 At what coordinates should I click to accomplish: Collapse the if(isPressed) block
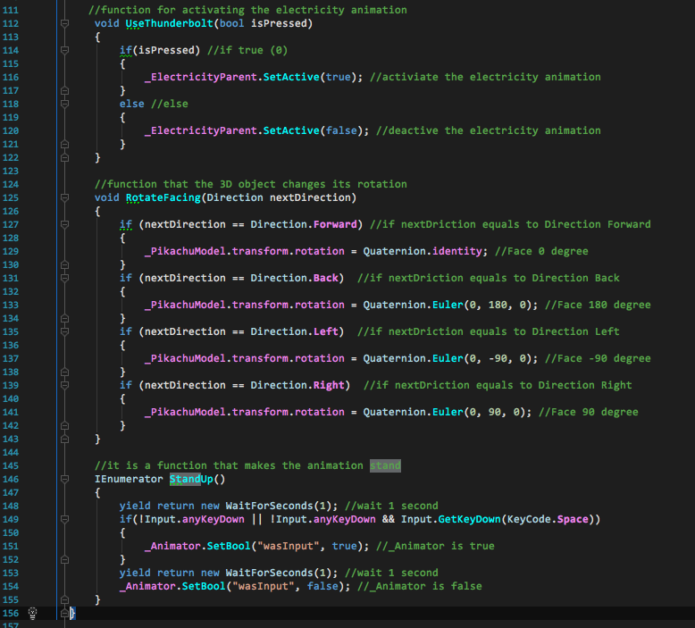tap(64, 50)
